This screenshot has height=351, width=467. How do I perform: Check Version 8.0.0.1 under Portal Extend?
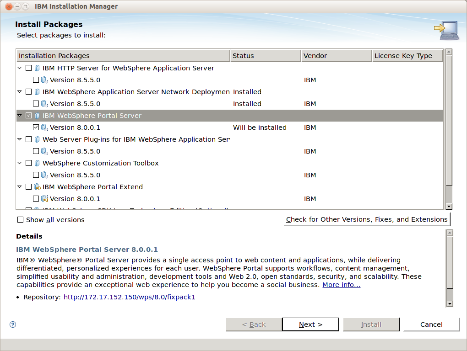[x=36, y=199]
